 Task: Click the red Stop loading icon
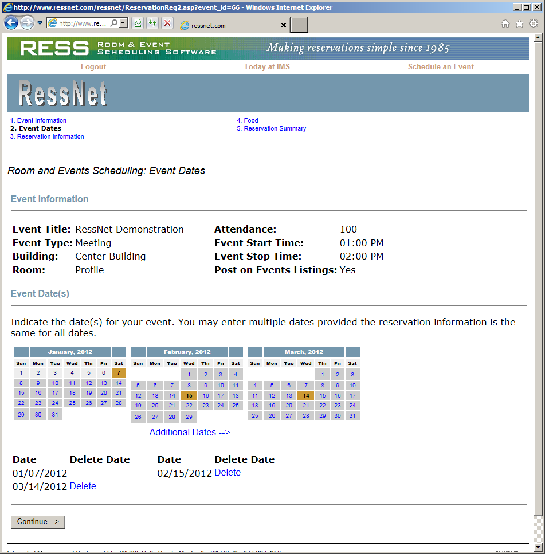[x=167, y=23]
